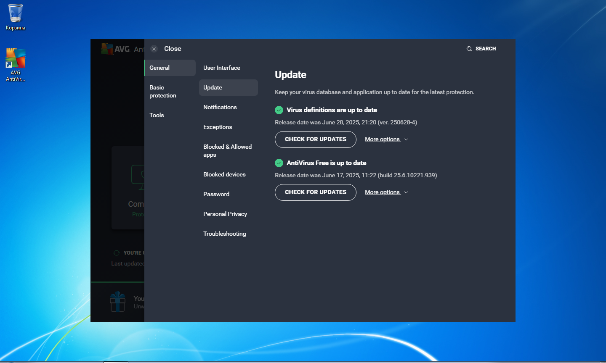Click the X close icon in settings
This screenshot has width=606, height=363.
click(154, 49)
